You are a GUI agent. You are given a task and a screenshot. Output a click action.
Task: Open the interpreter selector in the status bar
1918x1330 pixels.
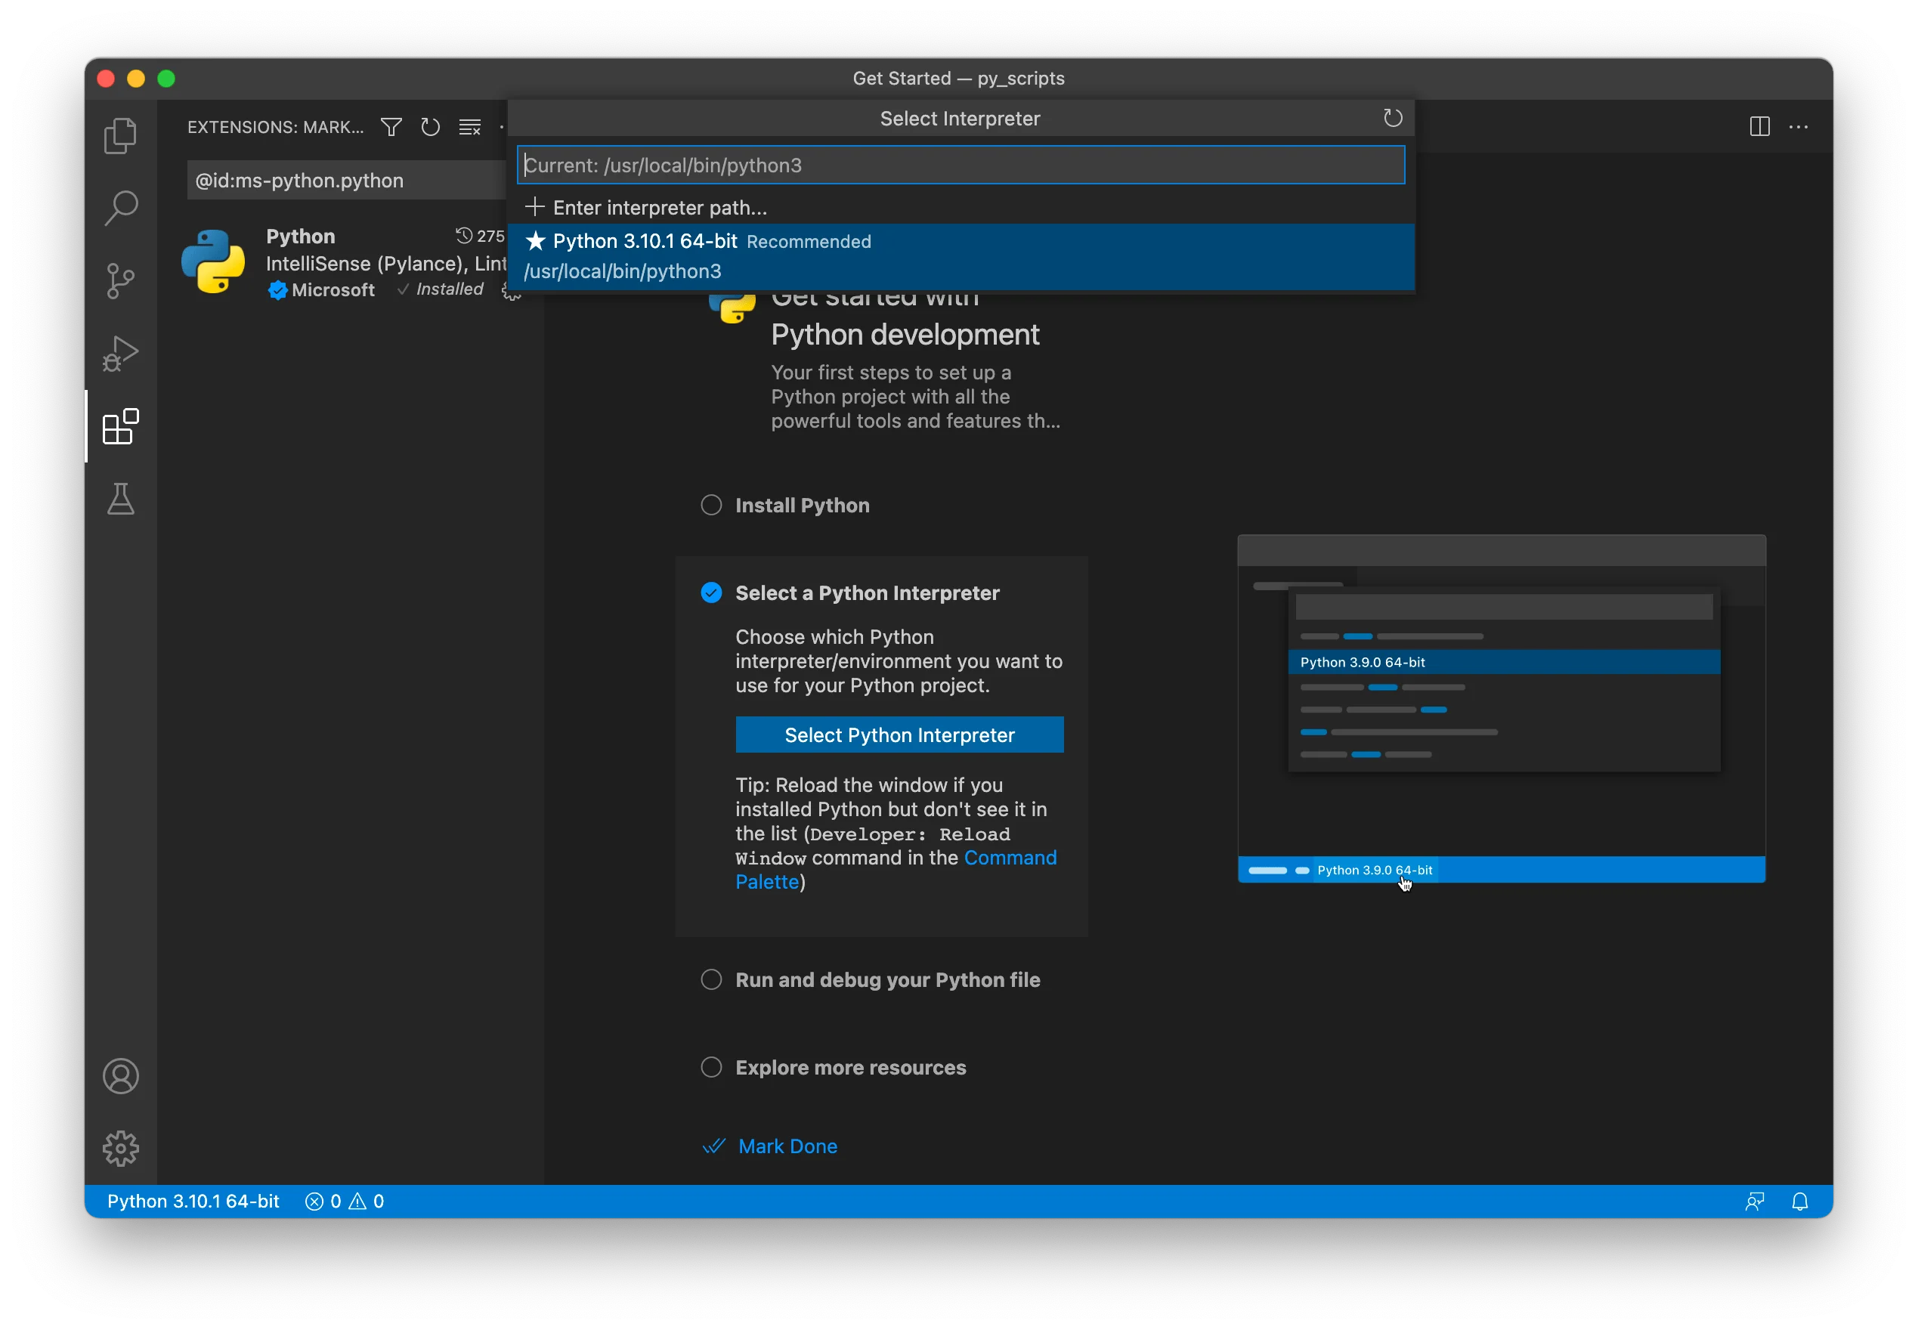[193, 1200]
